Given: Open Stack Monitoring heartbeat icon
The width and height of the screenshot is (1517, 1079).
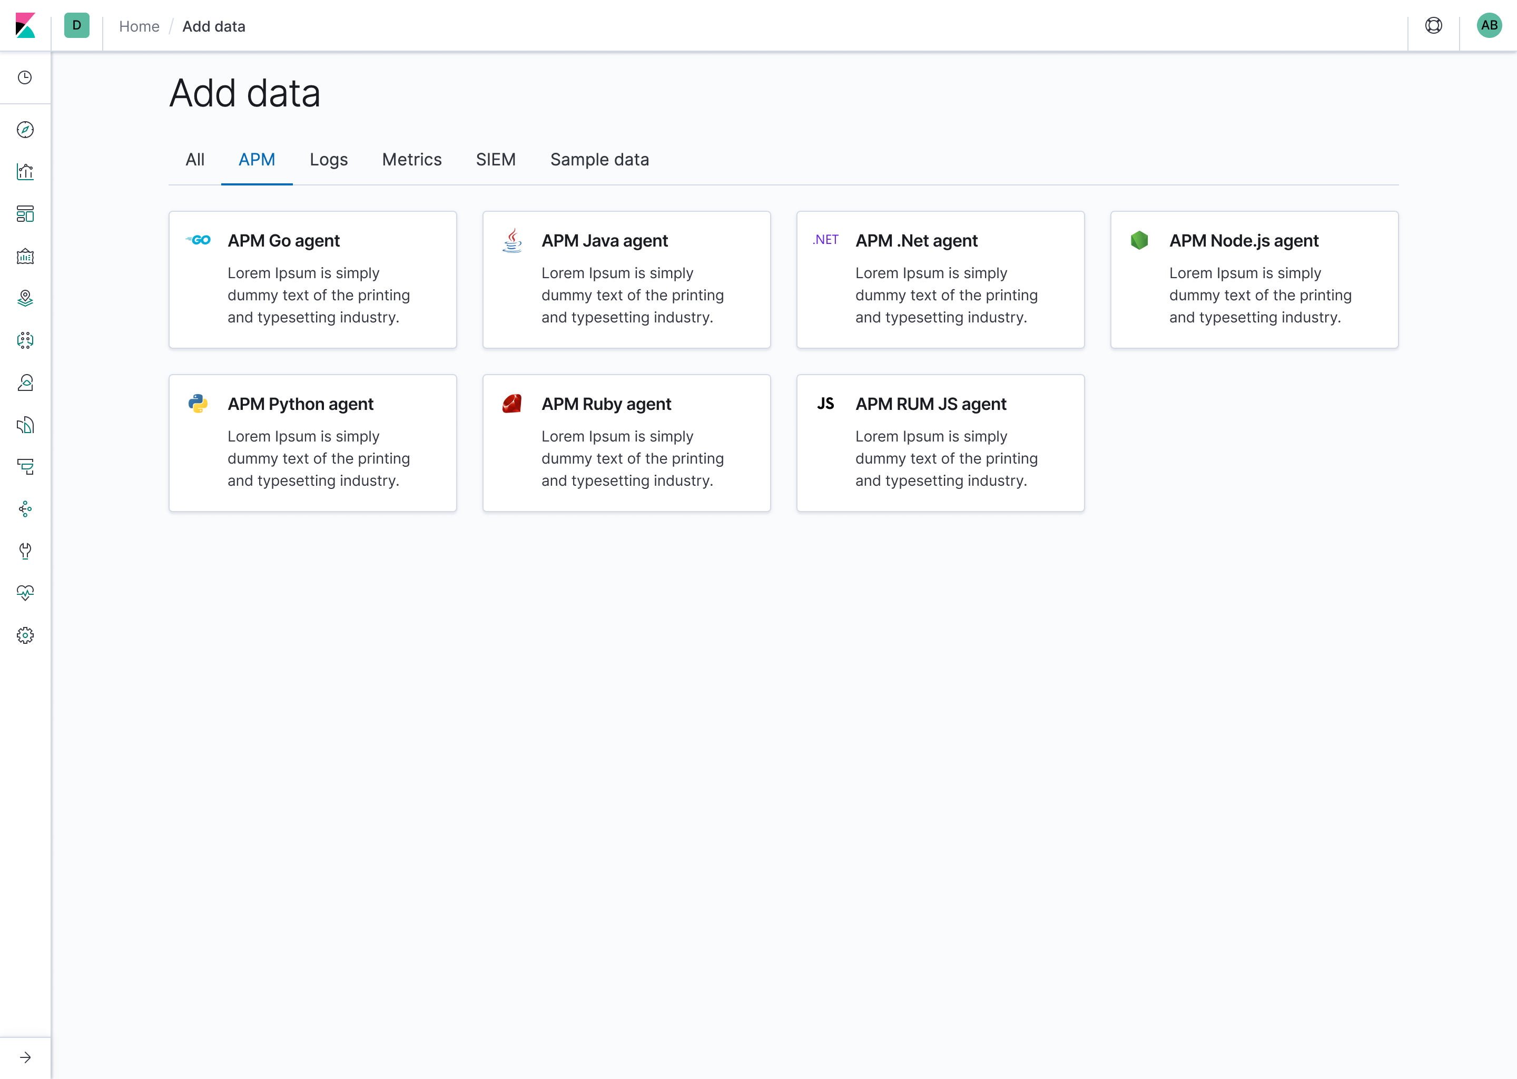Looking at the screenshot, I should coord(25,593).
